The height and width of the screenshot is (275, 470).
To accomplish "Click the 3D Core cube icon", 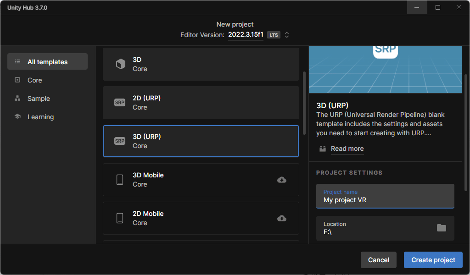I will (120, 64).
